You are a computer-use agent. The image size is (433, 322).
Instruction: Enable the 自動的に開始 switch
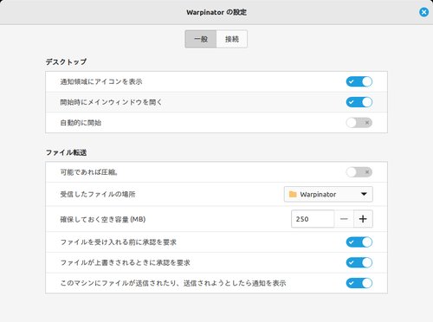(359, 123)
